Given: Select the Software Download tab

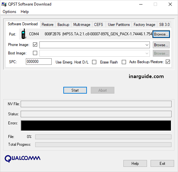Looking at the screenshot, I should pyautogui.click(x=23, y=24).
